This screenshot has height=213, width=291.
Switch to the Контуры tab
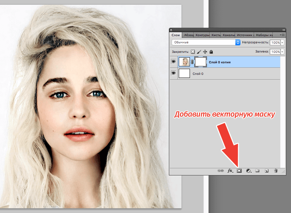click(202, 35)
